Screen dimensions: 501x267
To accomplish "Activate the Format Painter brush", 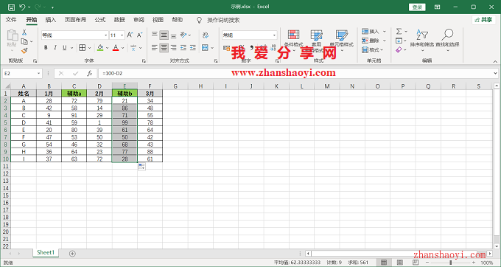I will pyautogui.click(x=24, y=50).
